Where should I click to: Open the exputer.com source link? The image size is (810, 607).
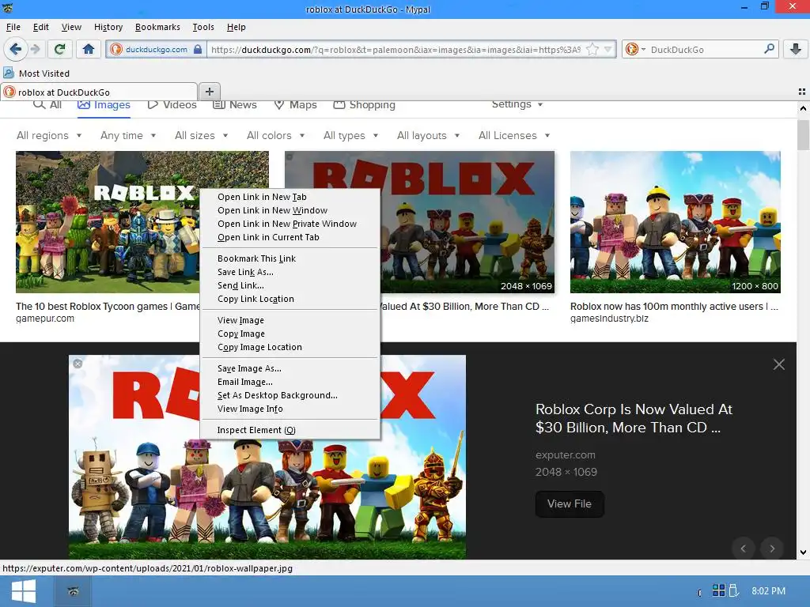coord(565,454)
